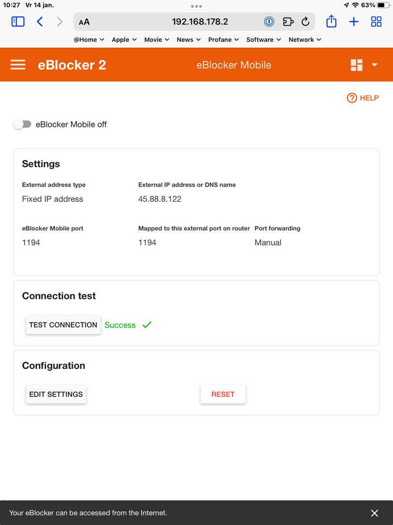This screenshot has height=525, width=393.
Task: Tap the 192.168.178.2 address field
Action: (194, 22)
